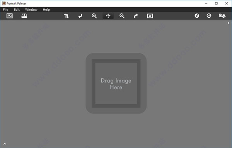
Task: Click the round settings icon beside info
Action: point(209,16)
